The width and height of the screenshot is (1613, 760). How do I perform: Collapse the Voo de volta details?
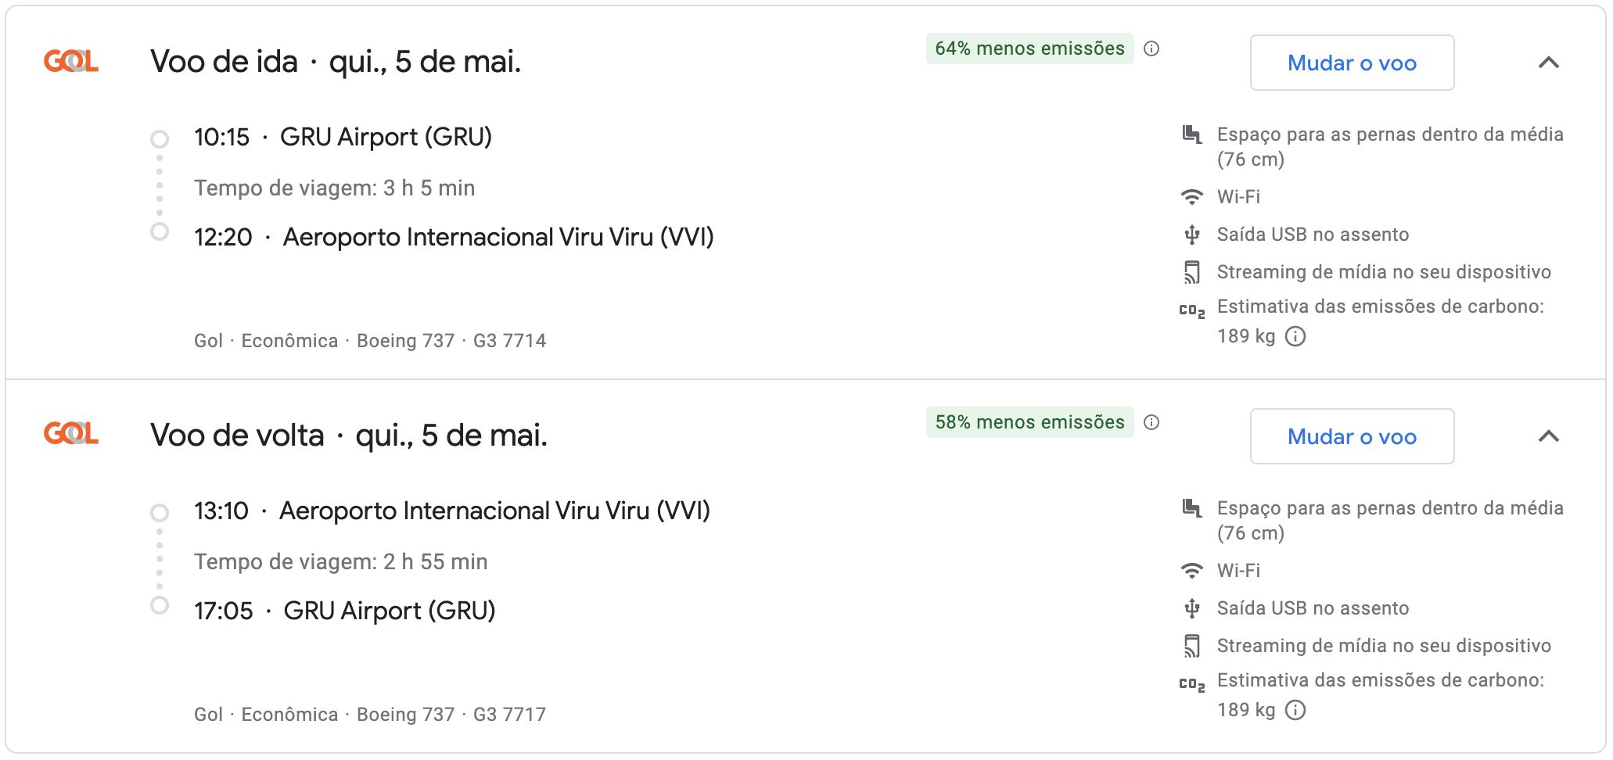pos(1549,436)
